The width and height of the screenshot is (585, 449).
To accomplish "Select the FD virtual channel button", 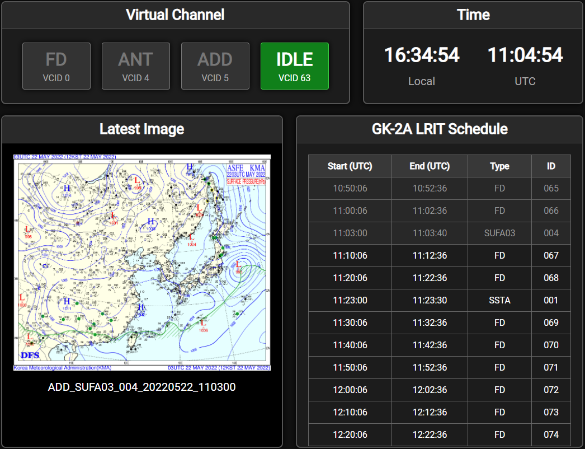I will tap(56, 66).
